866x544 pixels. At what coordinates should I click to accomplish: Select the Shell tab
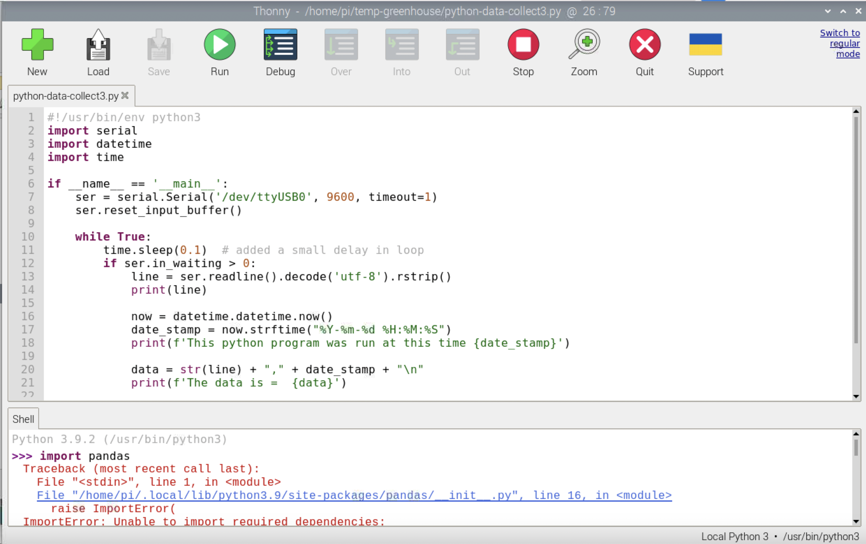[x=23, y=419]
